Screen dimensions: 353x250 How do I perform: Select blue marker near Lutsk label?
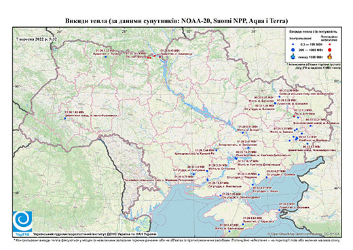(105, 57)
